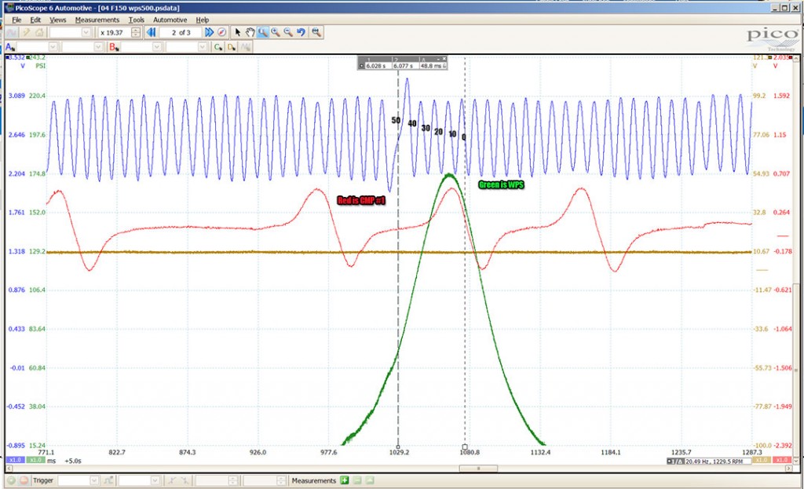This screenshot has width=804, height=489.
Task: Click the horizontal scrollbar thumb
Action: point(478,469)
